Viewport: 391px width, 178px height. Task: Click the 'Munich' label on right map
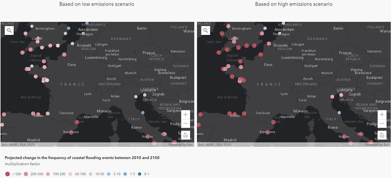pos(327,73)
